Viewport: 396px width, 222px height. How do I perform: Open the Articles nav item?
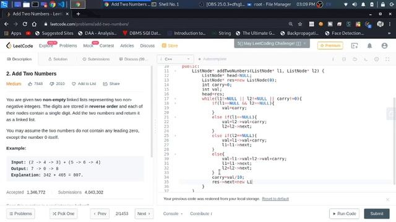127,46
